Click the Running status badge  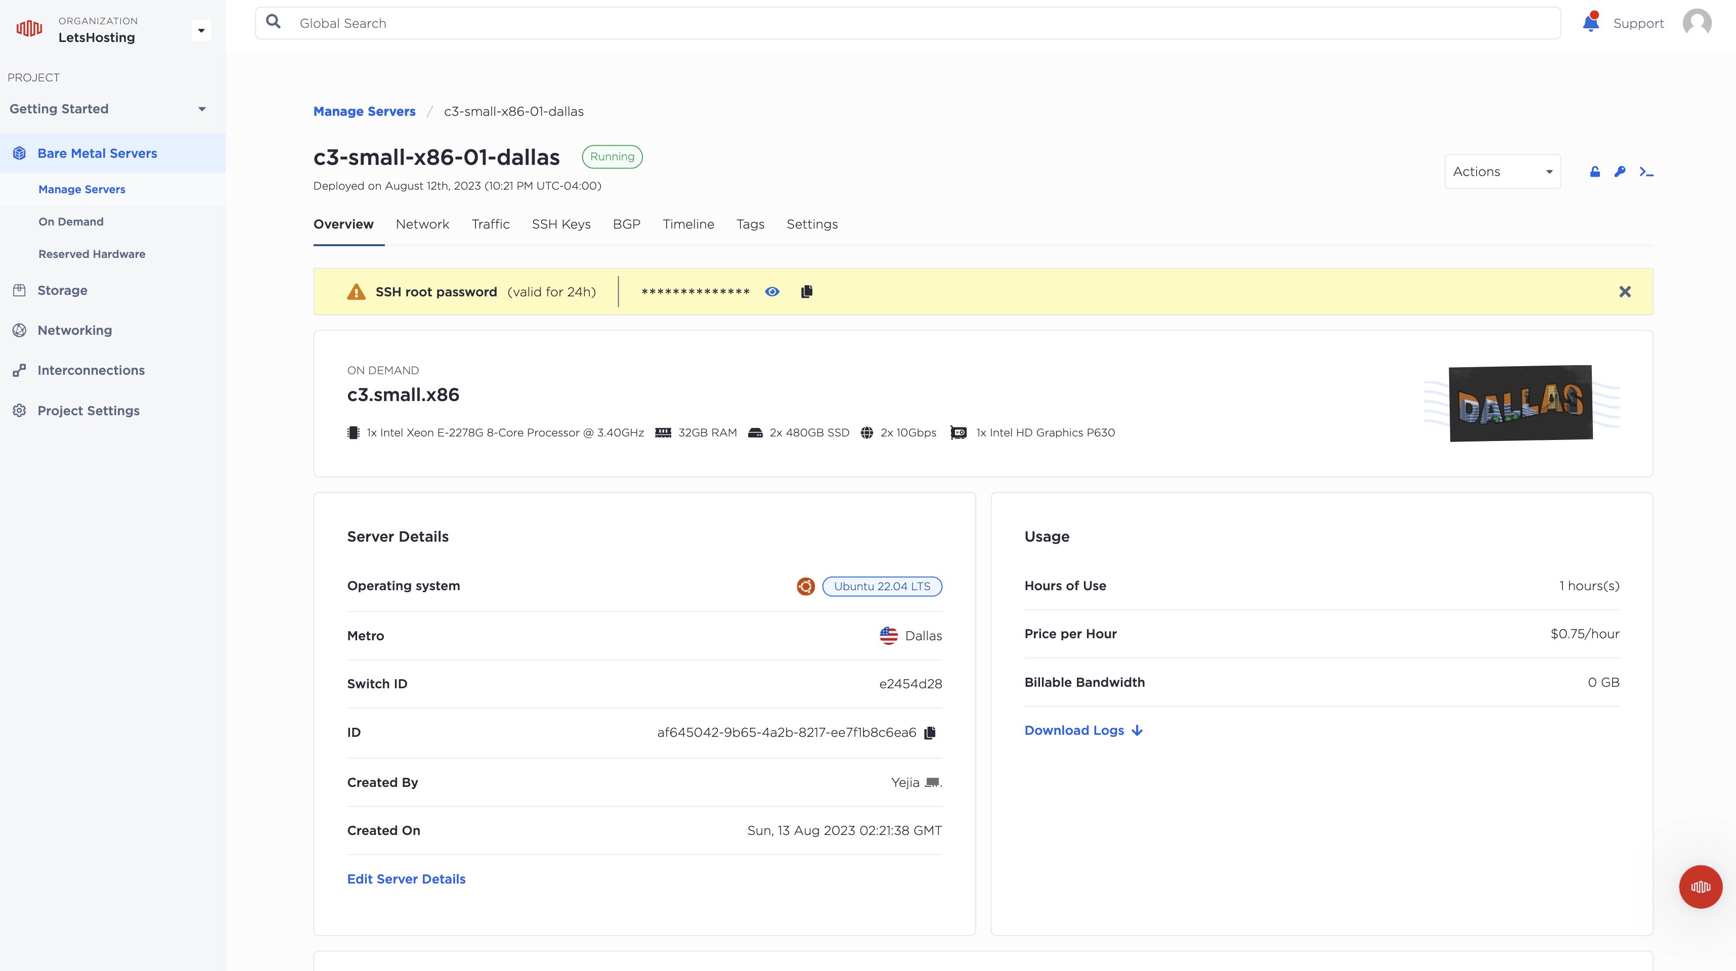[612, 156]
